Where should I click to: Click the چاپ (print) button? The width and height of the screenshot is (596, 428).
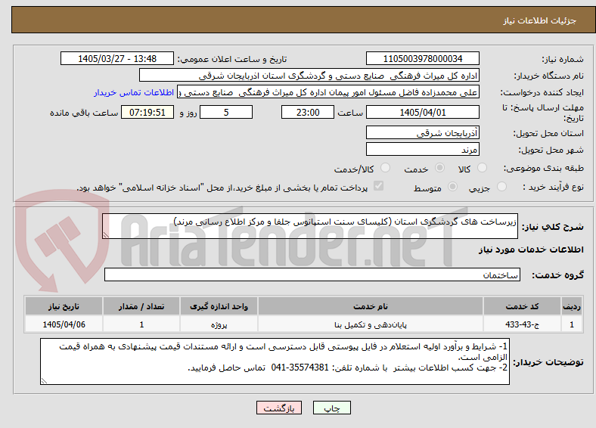331,408
